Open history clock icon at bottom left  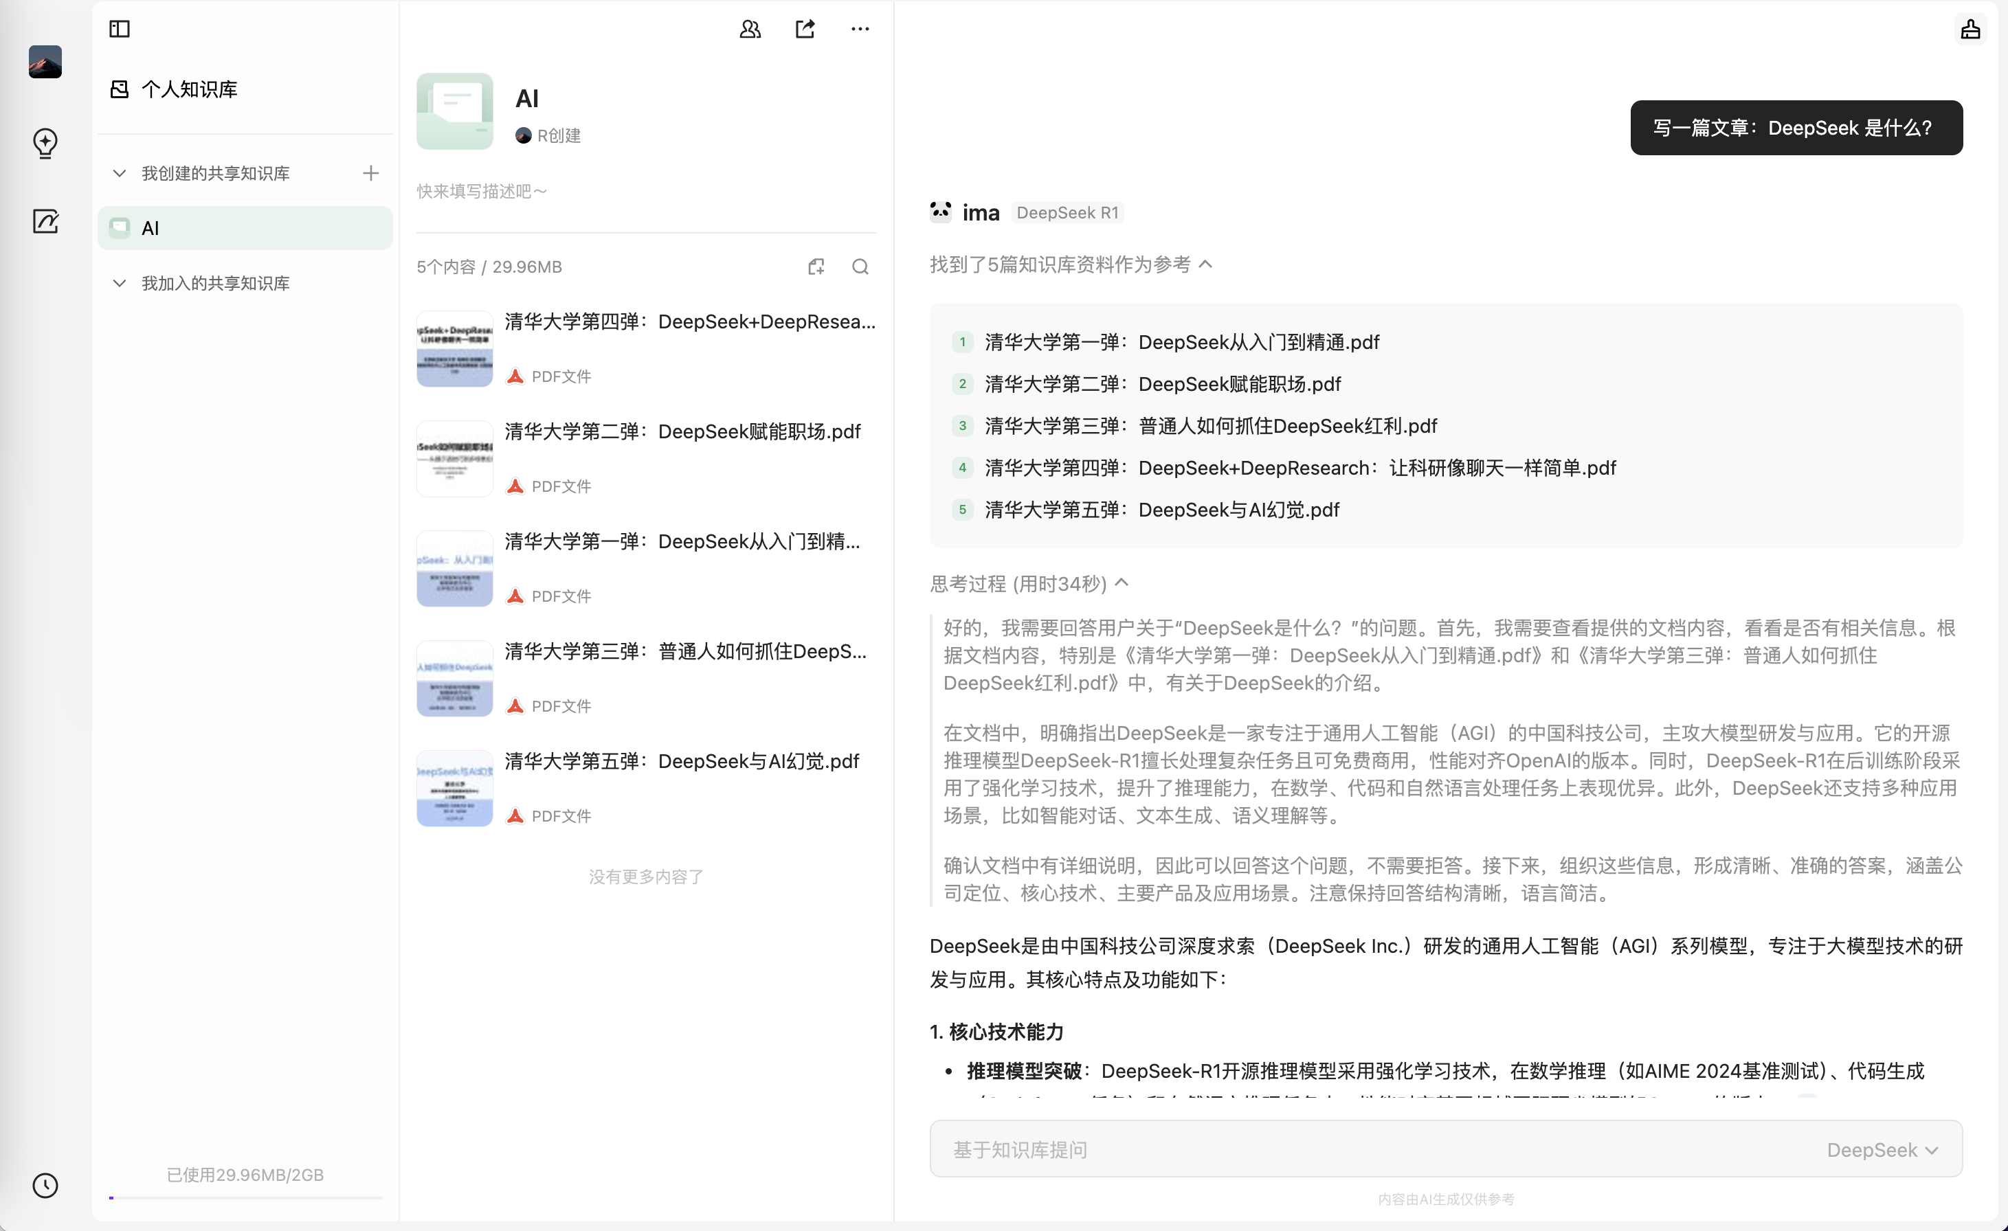point(45,1184)
